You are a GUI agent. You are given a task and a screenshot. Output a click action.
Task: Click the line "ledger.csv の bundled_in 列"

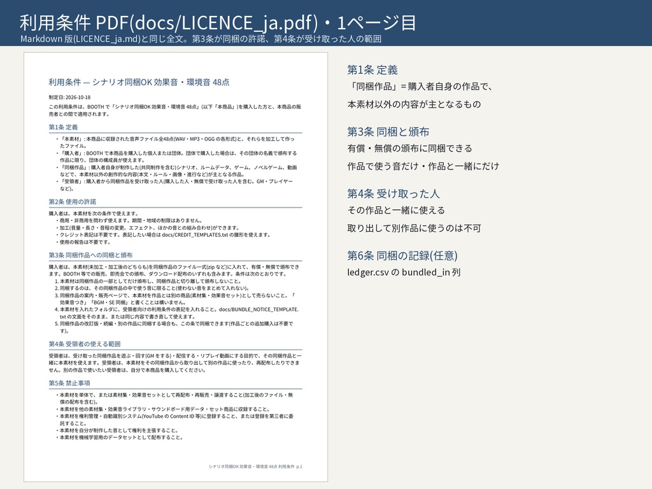[x=404, y=273]
